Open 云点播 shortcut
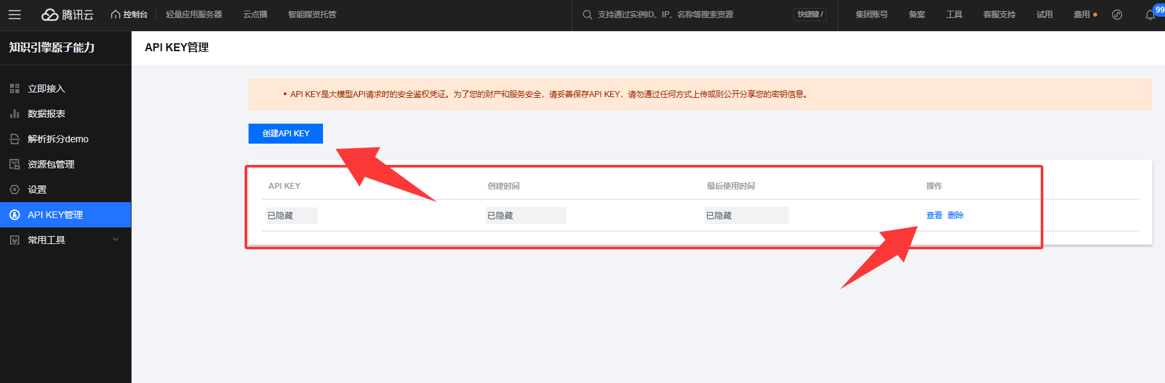The image size is (1165, 383). pos(255,15)
